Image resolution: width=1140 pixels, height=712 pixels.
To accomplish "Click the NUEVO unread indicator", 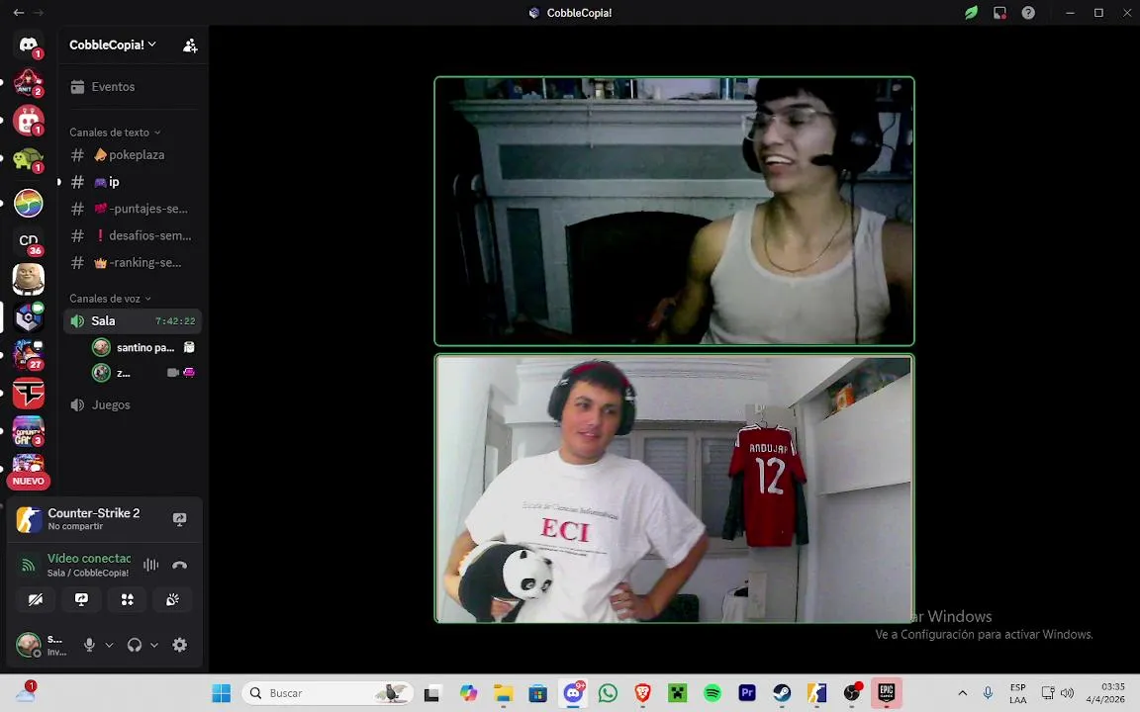I will point(29,481).
